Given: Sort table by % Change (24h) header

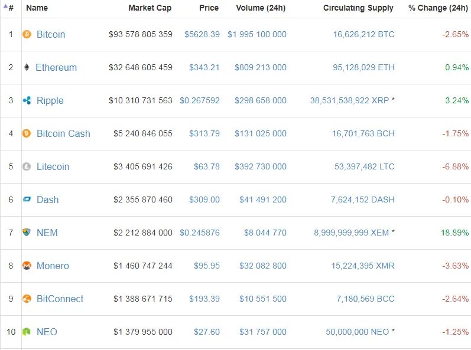Looking at the screenshot, I should (x=437, y=8).
